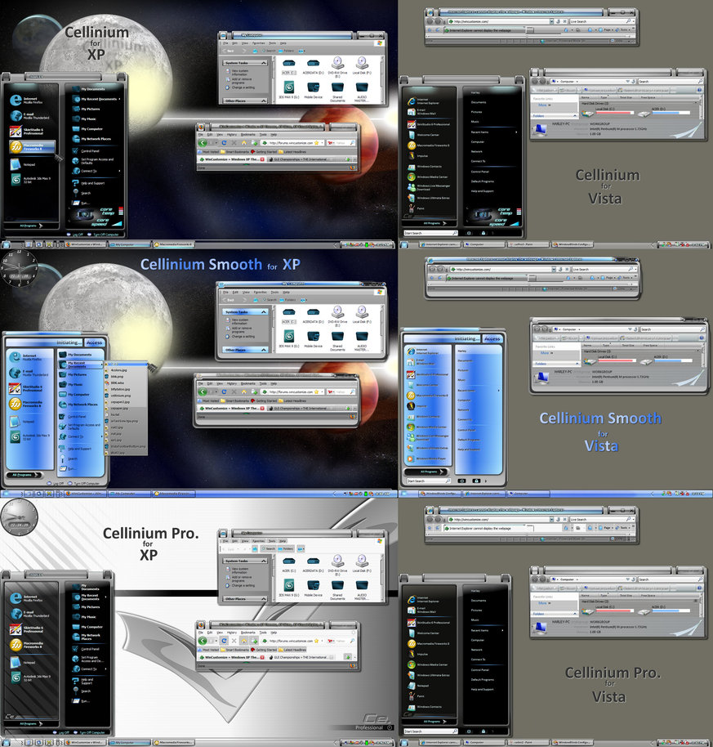Screen dimensions: 713x747
Task: Click Windows Media Center in Cellinium Vista start menu
Action: [433, 176]
